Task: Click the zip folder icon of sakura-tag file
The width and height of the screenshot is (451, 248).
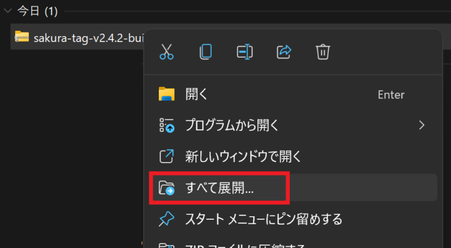Action: point(22,37)
